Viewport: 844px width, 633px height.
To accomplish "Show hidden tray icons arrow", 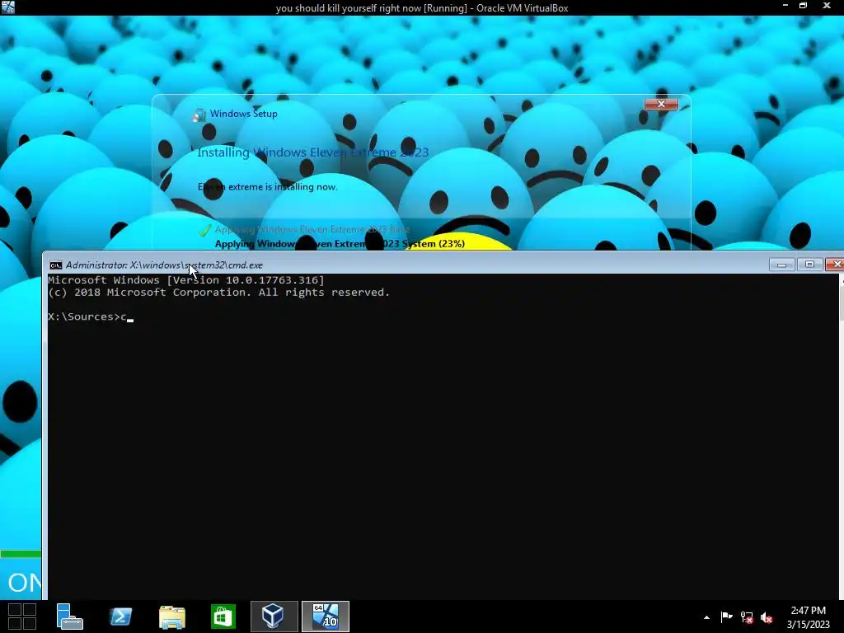I will [706, 617].
